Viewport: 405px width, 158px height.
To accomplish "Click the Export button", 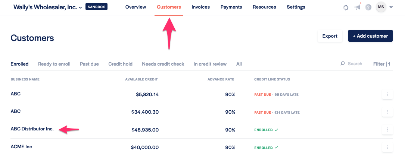I will tap(330, 36).
